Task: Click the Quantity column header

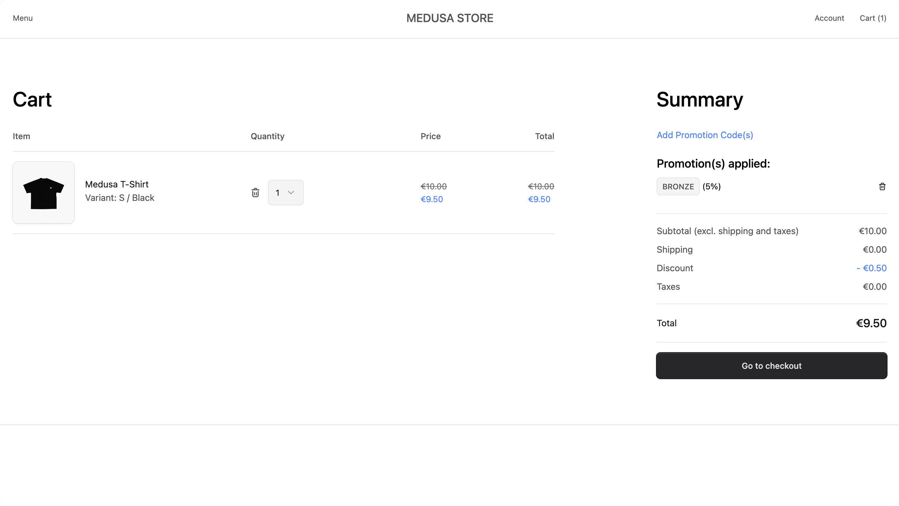Action: (267, 136)
